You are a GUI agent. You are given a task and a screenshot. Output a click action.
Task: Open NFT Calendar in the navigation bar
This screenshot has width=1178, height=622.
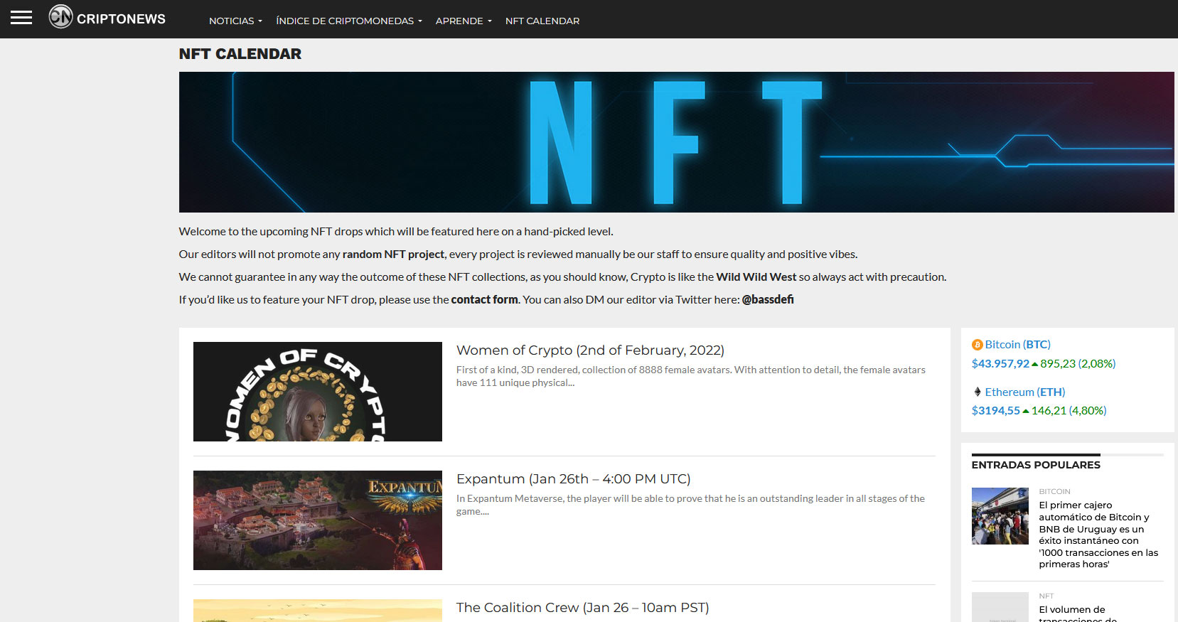pos(542,21)
